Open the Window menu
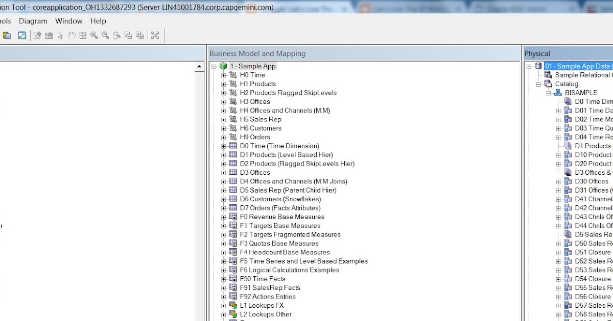This screenshot has width=613, height=321. [x=69, y=21]
